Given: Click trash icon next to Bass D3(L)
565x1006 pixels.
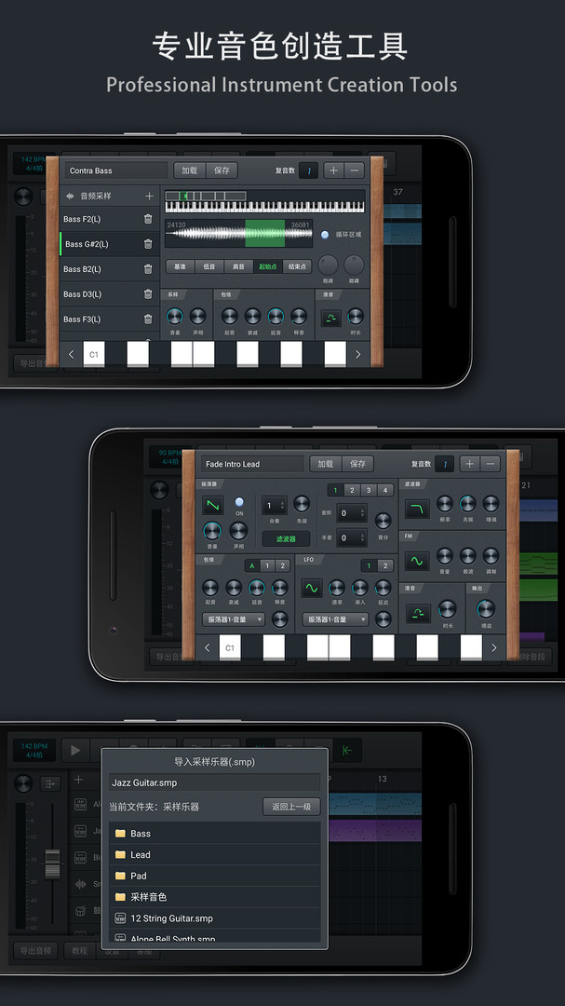Looking at the screenshot, I should tap(148, 294).
